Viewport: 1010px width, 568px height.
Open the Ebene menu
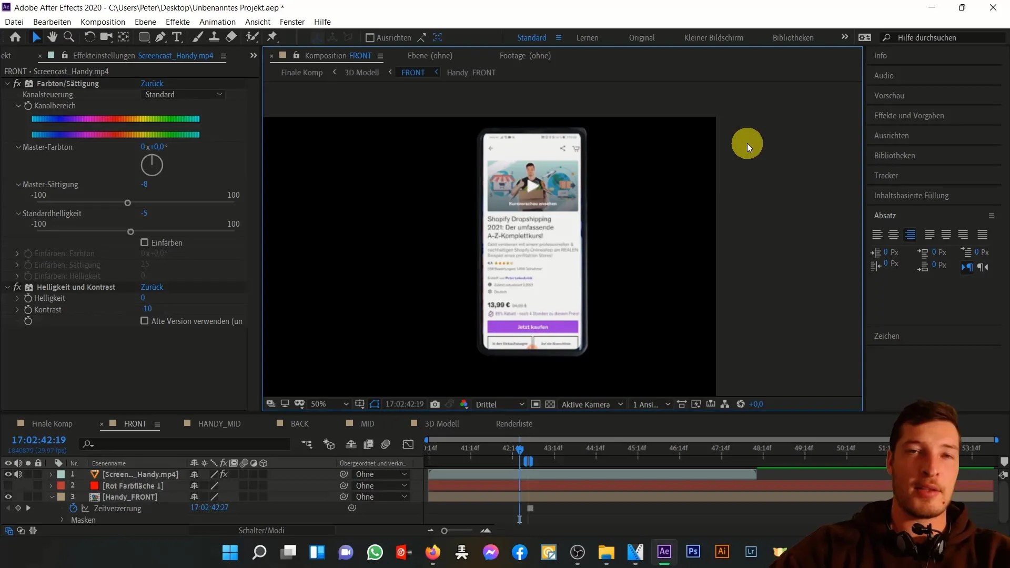tap(145, 22)
